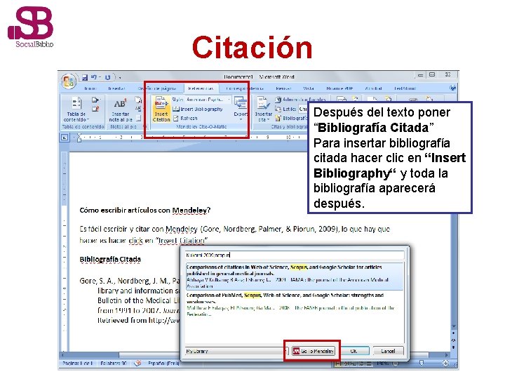Click the Página 1 de 1 status item
505x379 pixels.
77,364
